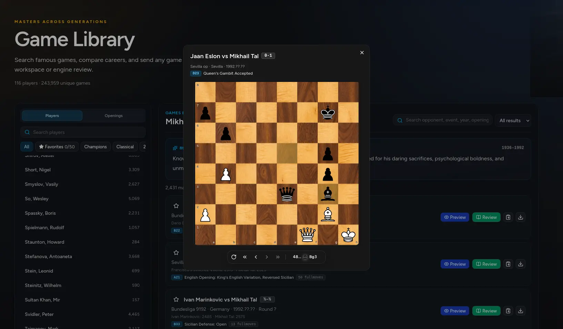The image size is (563, 329).
Task: Open Stefanova, Antoaneta in the player list
Action: [x=82, y=256]
